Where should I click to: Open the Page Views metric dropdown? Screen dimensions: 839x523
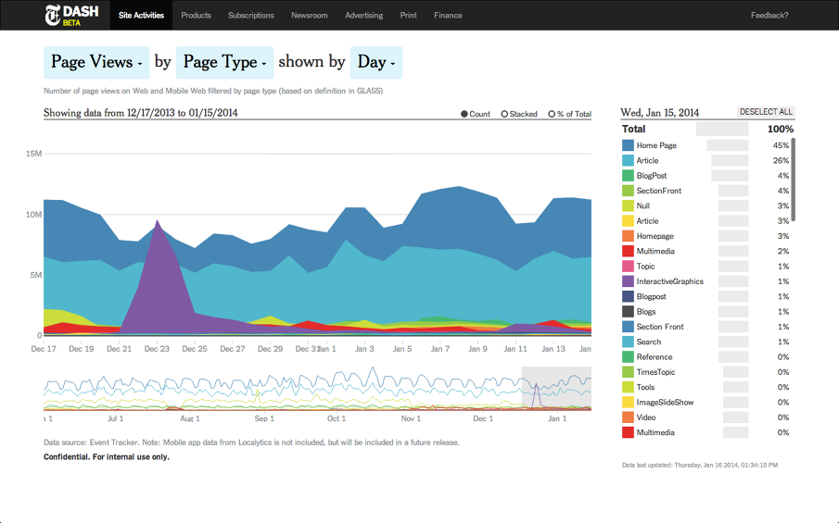pos(96,62)
